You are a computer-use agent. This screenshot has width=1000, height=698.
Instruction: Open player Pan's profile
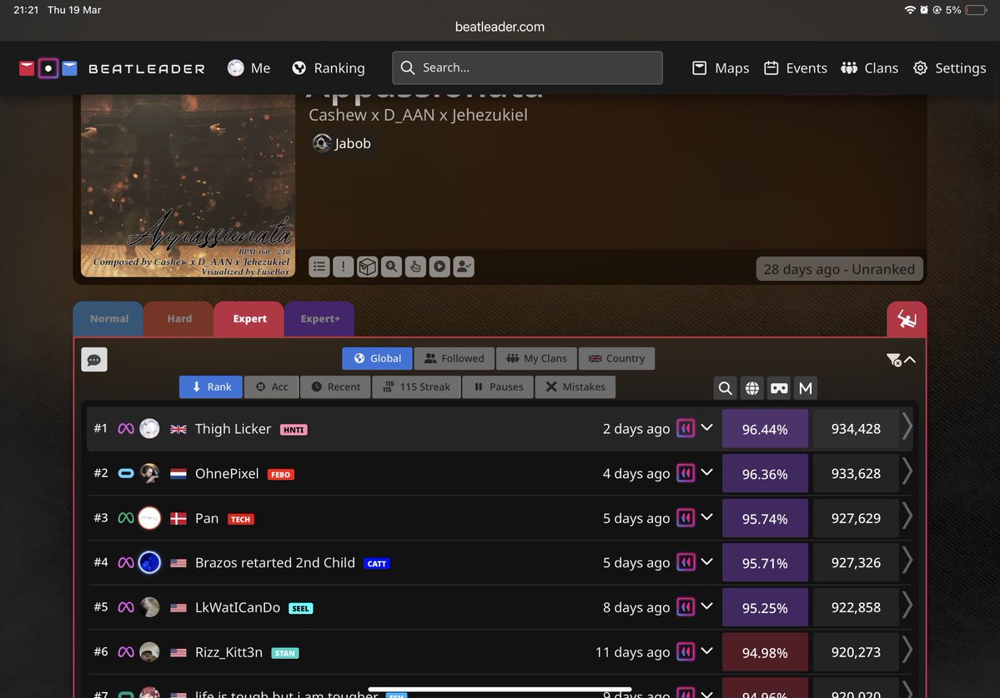coord(207,518)
